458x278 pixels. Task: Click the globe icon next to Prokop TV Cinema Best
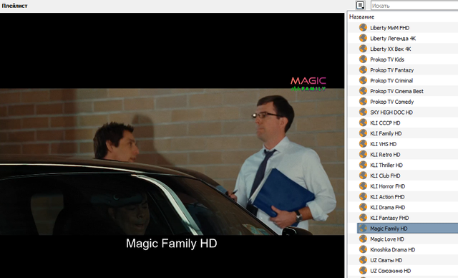pyautogui.click(x=363, y=90)
